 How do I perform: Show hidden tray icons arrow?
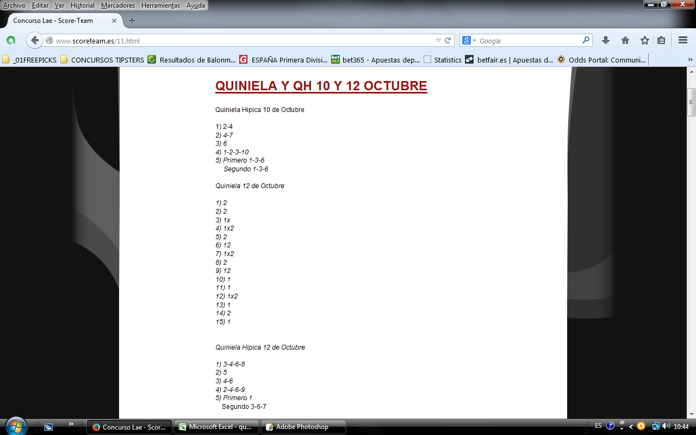631,427
